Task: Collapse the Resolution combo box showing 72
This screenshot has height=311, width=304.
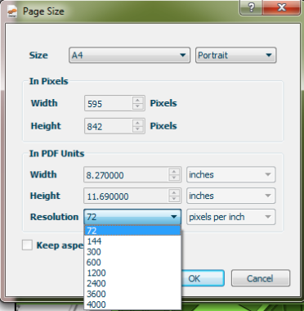Action: 132,217
